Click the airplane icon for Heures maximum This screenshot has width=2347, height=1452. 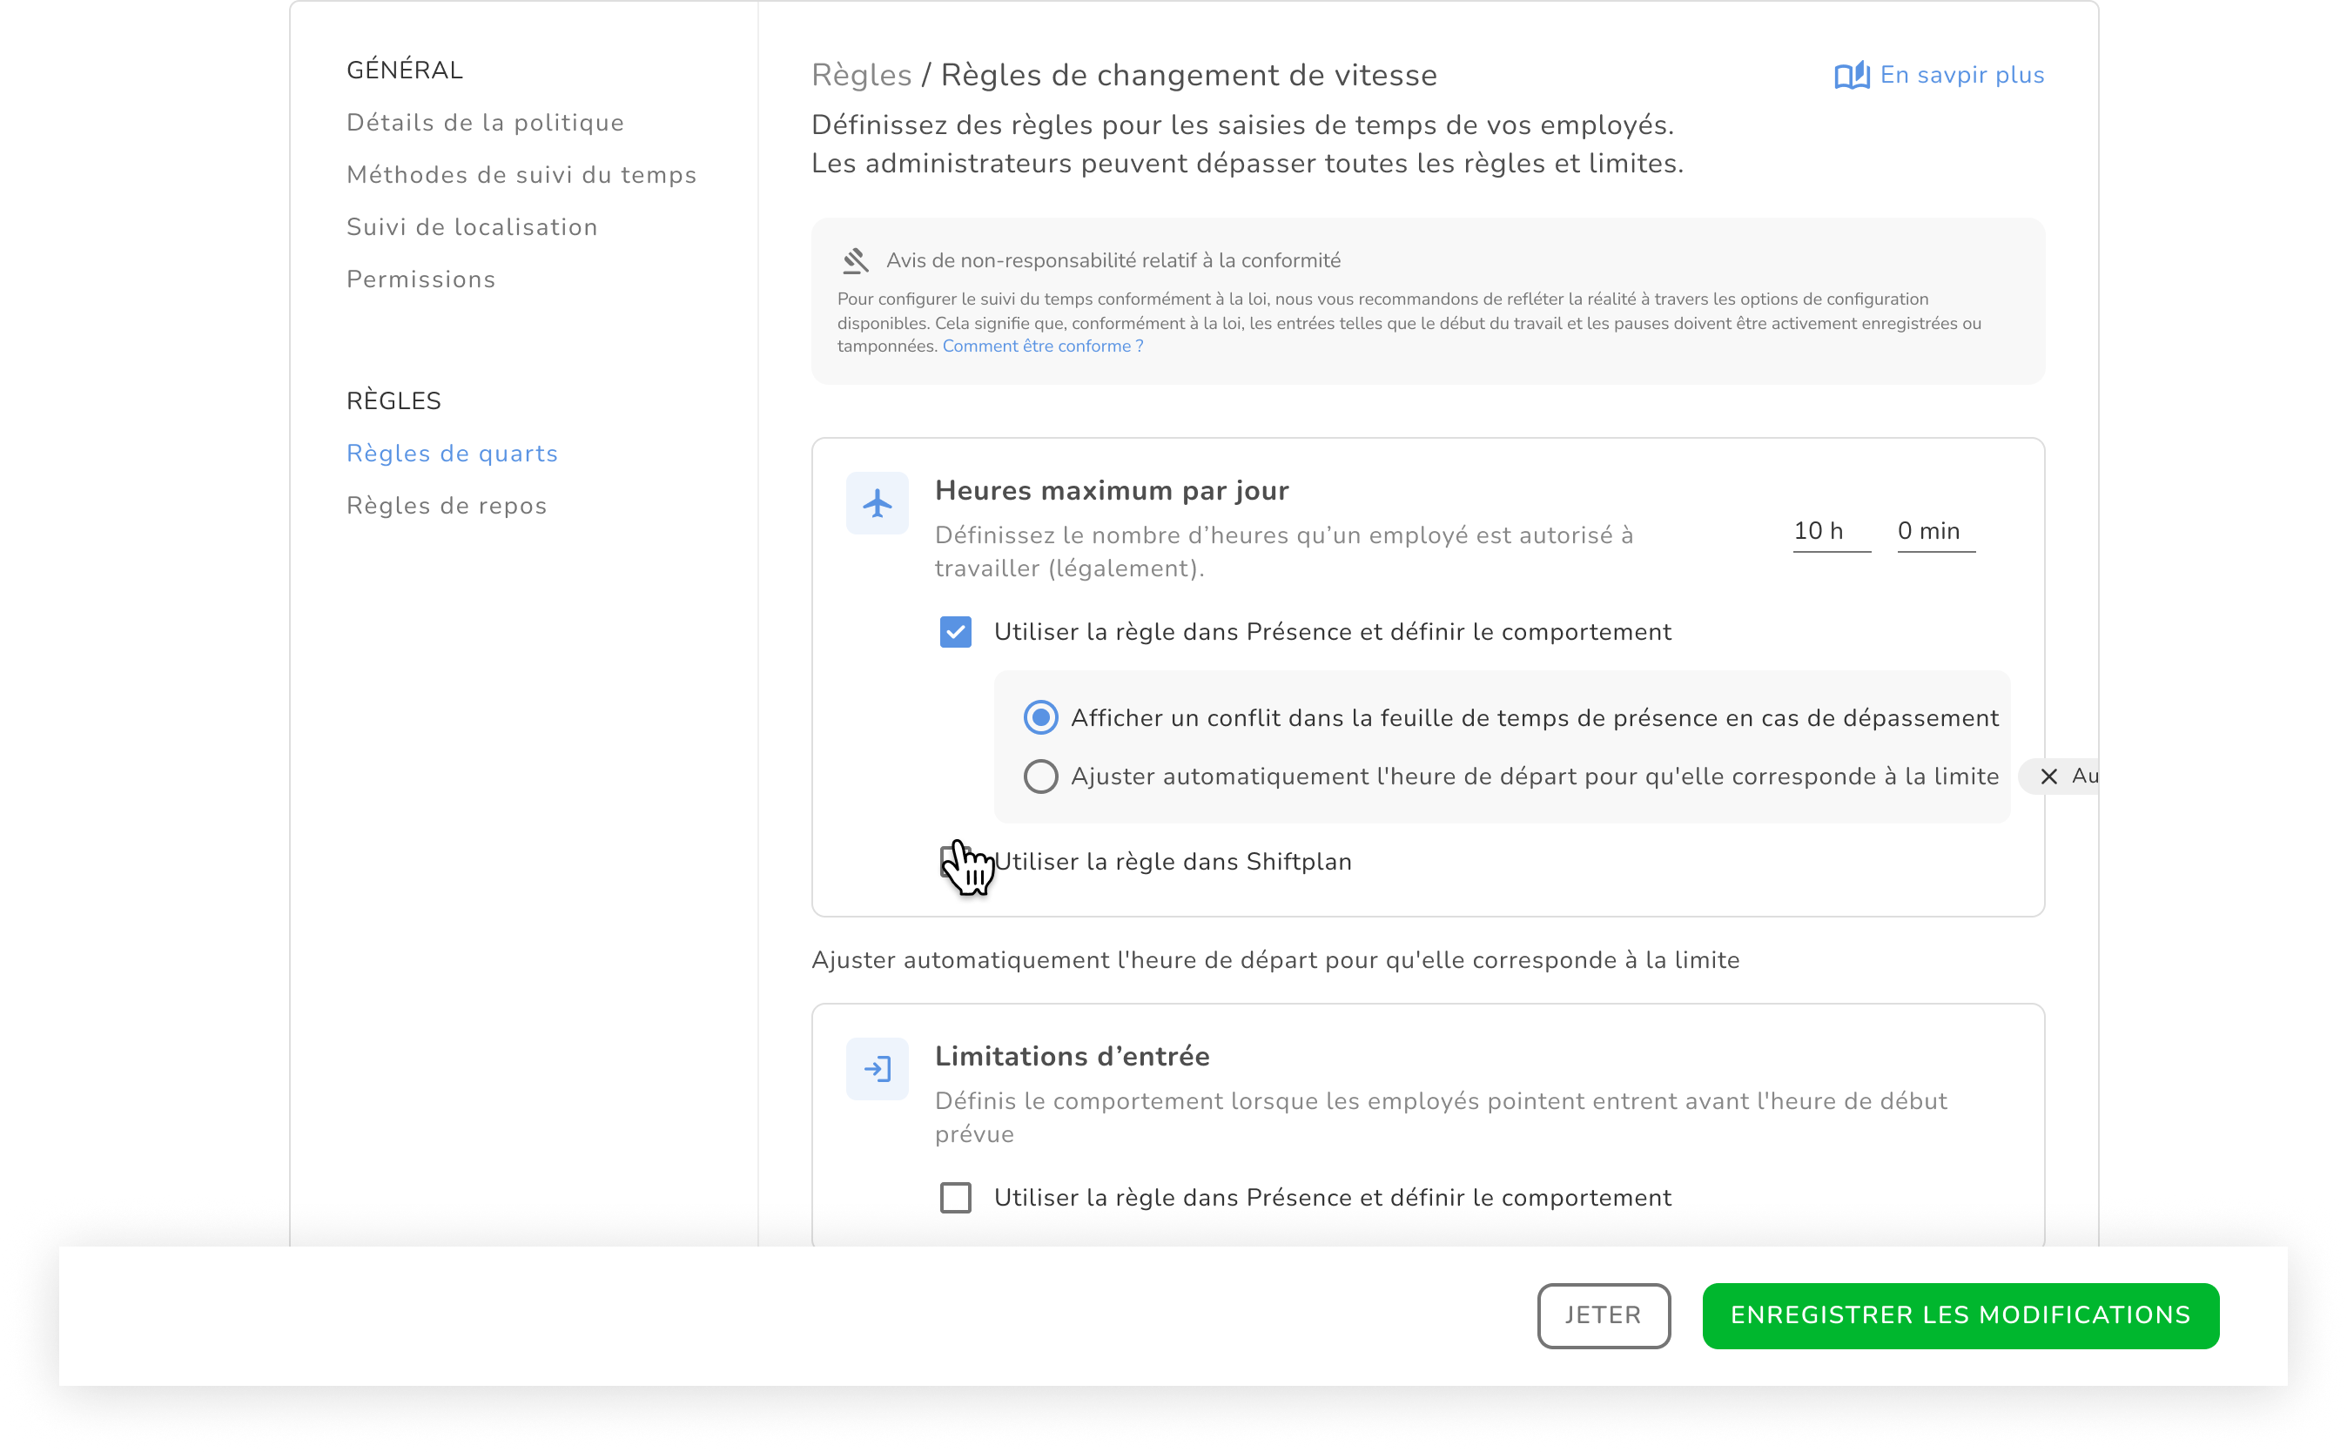(877, 503)
